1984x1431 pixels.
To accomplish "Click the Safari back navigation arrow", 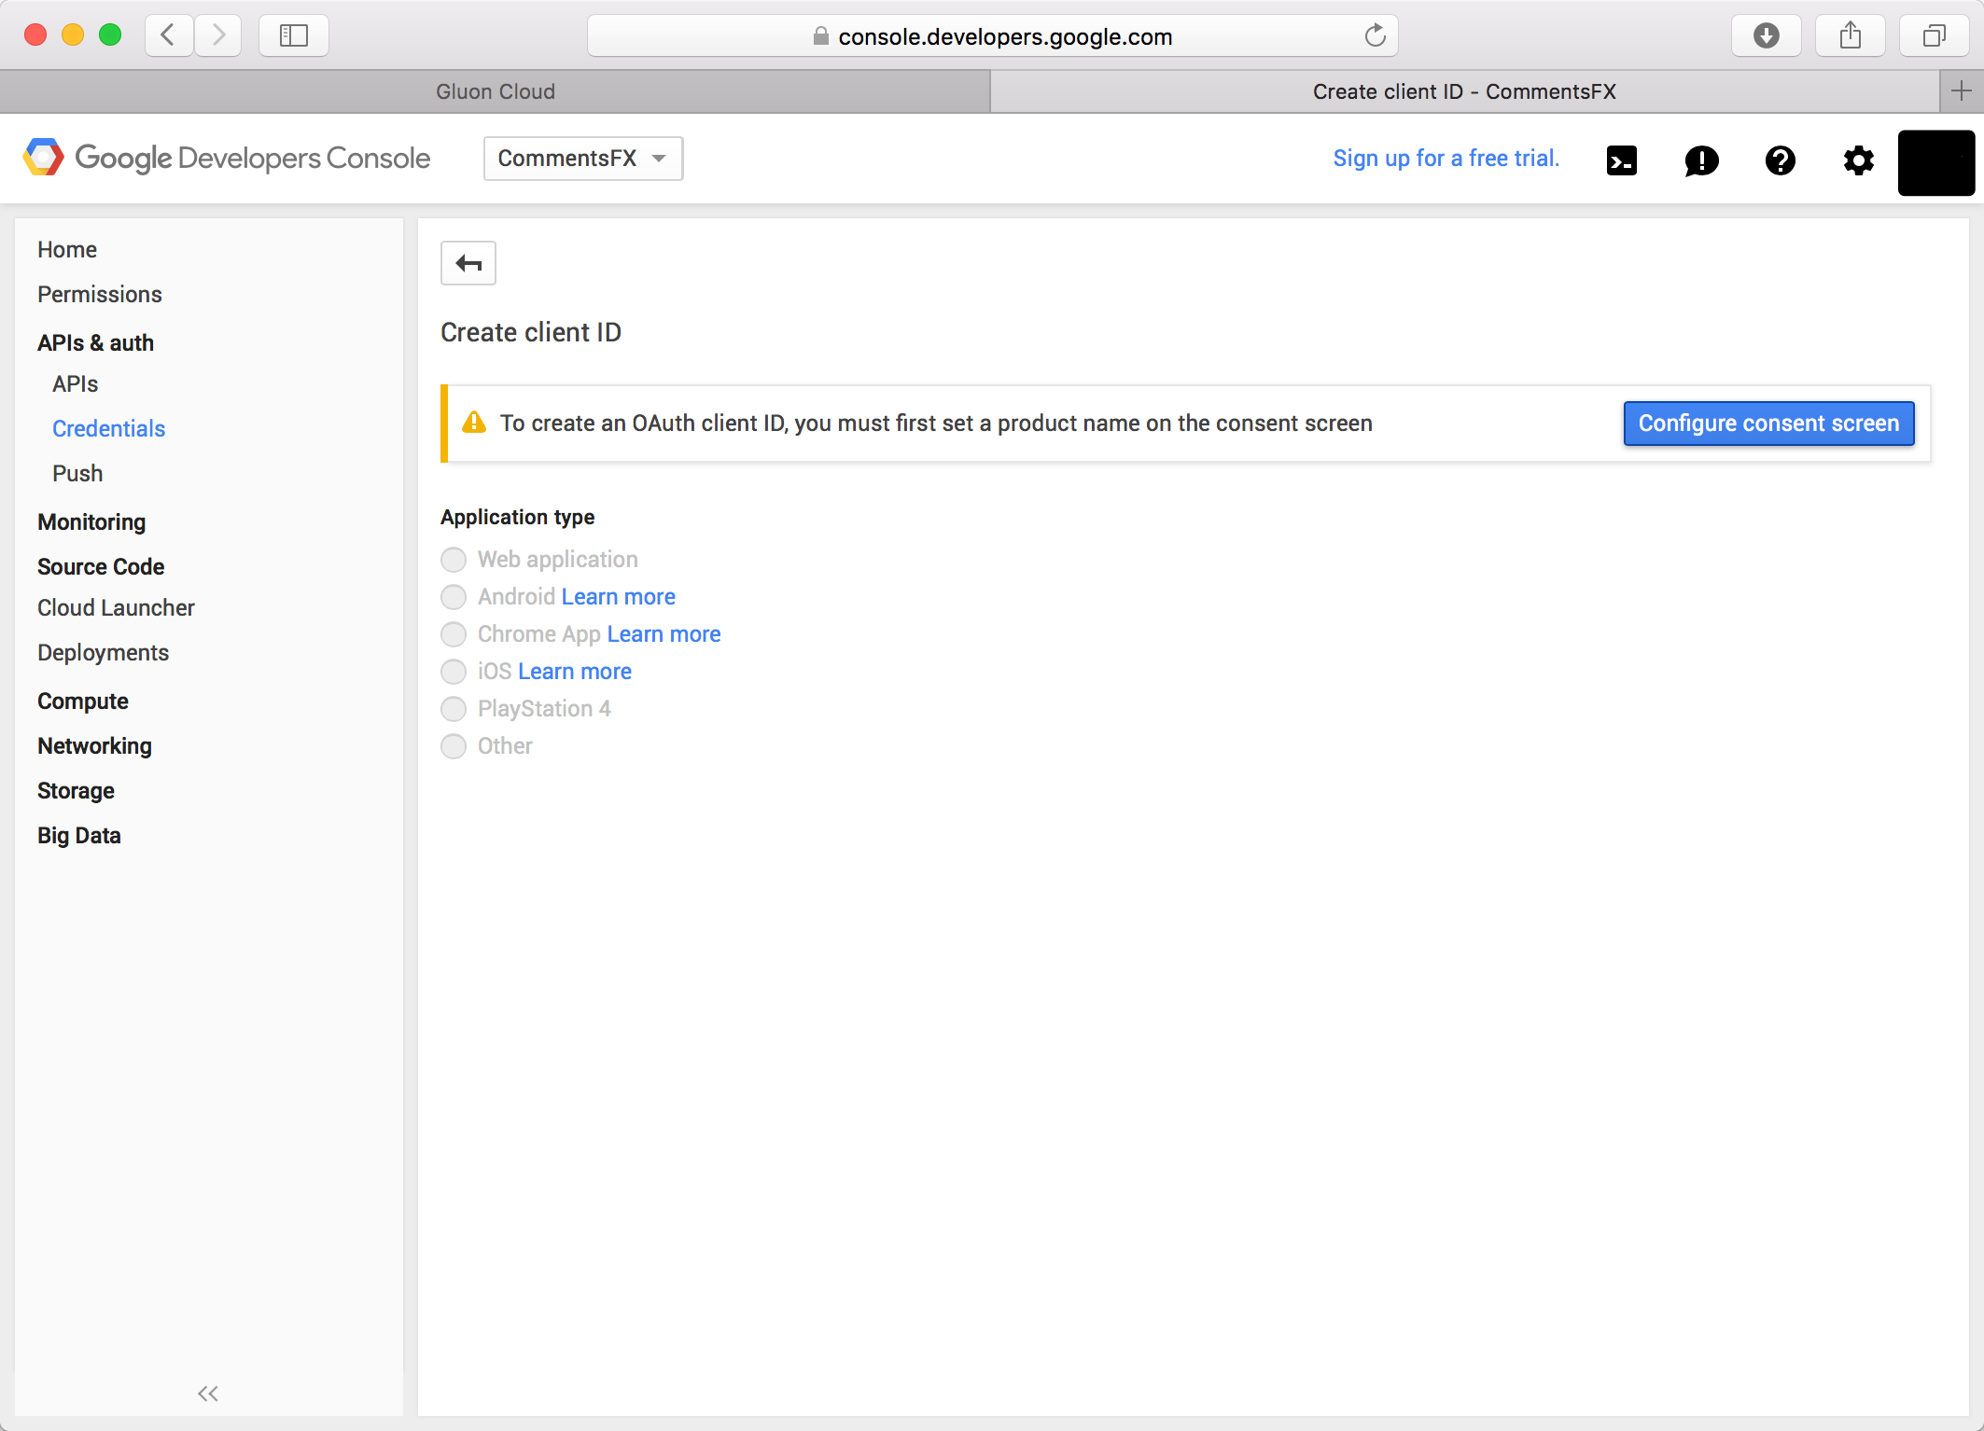I will pos(169,35).
